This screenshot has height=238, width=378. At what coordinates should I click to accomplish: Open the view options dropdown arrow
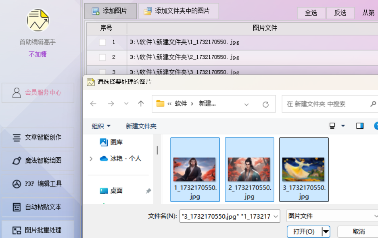click(343, 125)
